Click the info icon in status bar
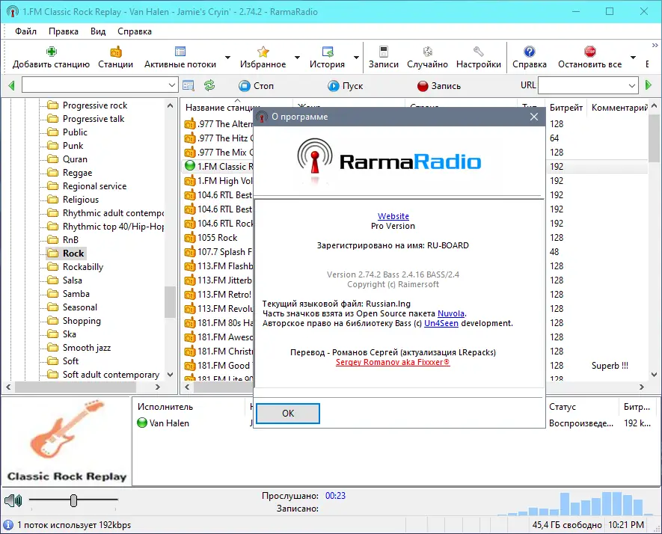Viewport: 662px width, 534px height. (x=7, y=525)
